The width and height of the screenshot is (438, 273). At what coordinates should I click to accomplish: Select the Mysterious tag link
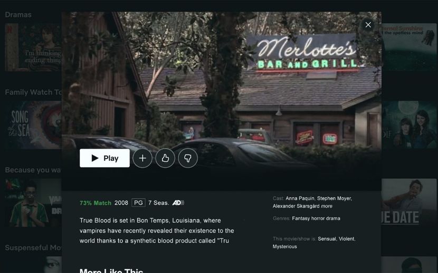click(x=284, y=247)
